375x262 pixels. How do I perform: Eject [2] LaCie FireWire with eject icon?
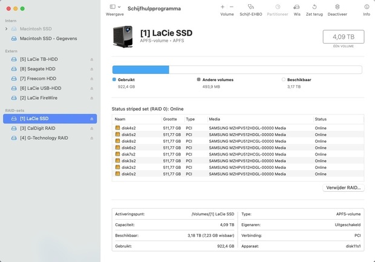[91, 98]
